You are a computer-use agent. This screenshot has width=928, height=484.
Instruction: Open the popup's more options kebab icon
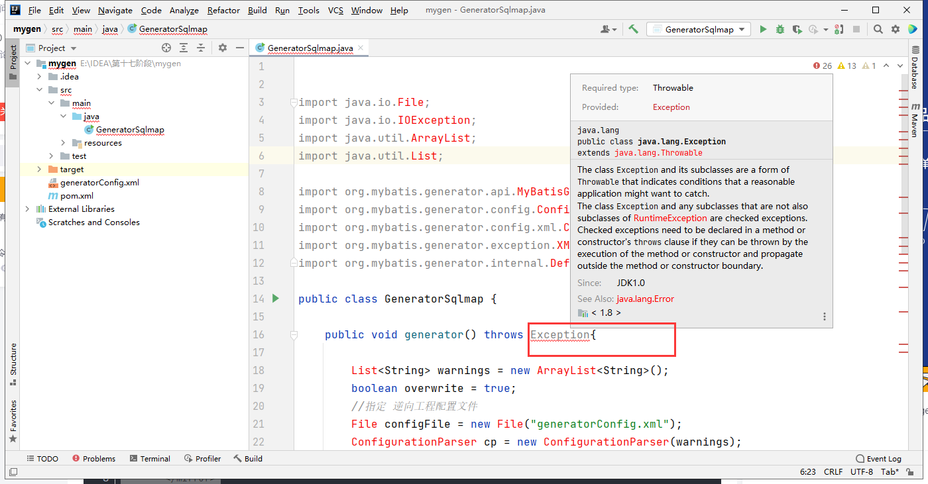(825, 316)
